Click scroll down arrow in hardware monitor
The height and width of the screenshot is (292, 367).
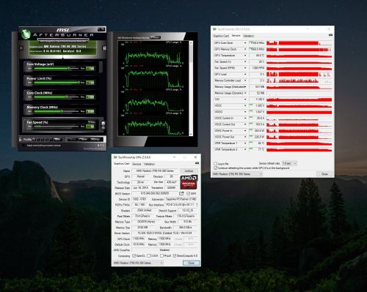coord(191,134)
